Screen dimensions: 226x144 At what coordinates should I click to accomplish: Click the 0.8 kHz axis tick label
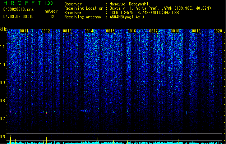point(3,101)
